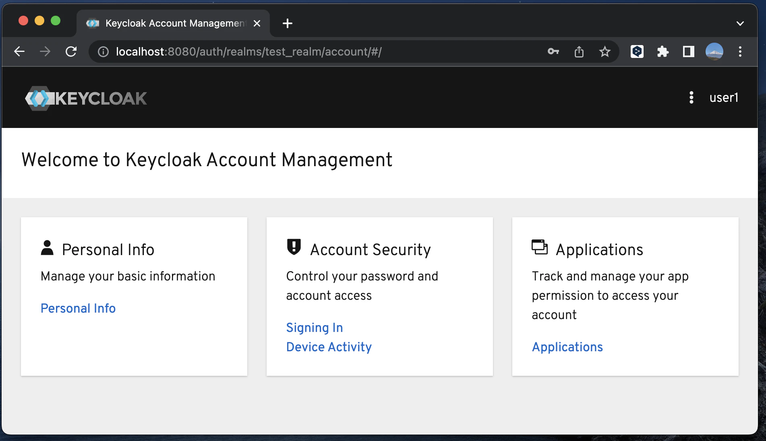This screenshot has height=441, width=766.
Task: Open the Personal Info link
Action: (78, 308)
